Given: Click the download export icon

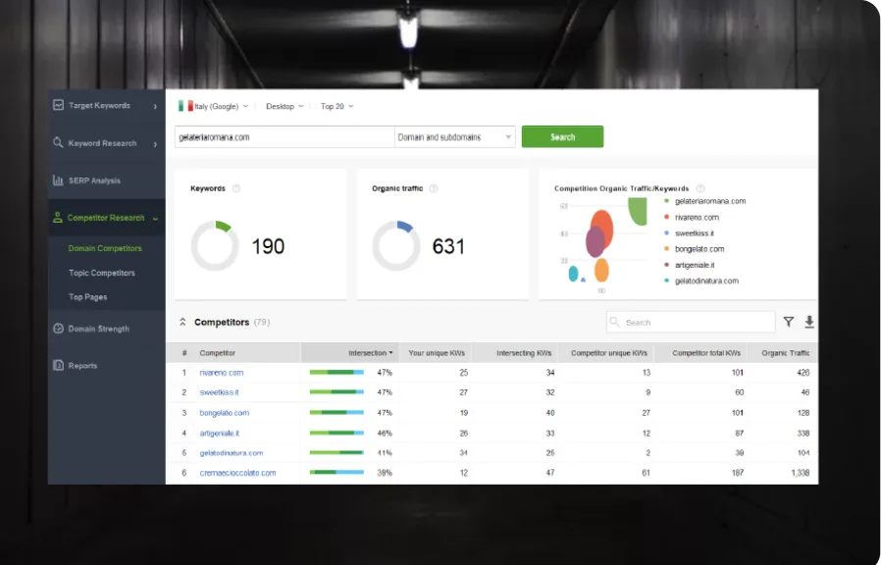Looking at the screenshot, I should [809, 322].
